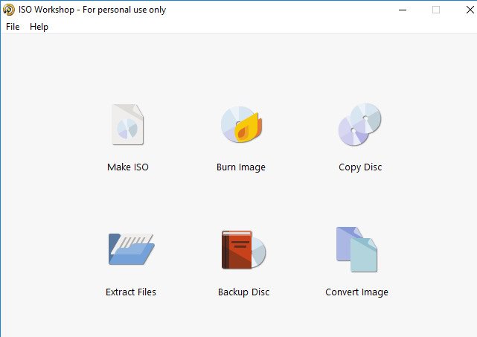This screenshot has width=477, height=337.
Task: Click the title text 'ISO Workshop - For personal use only'
Action: pyautogui.click(x=92, y=10)
